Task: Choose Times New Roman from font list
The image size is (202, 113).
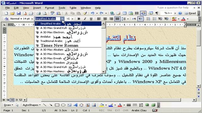Action: point(68,45)
